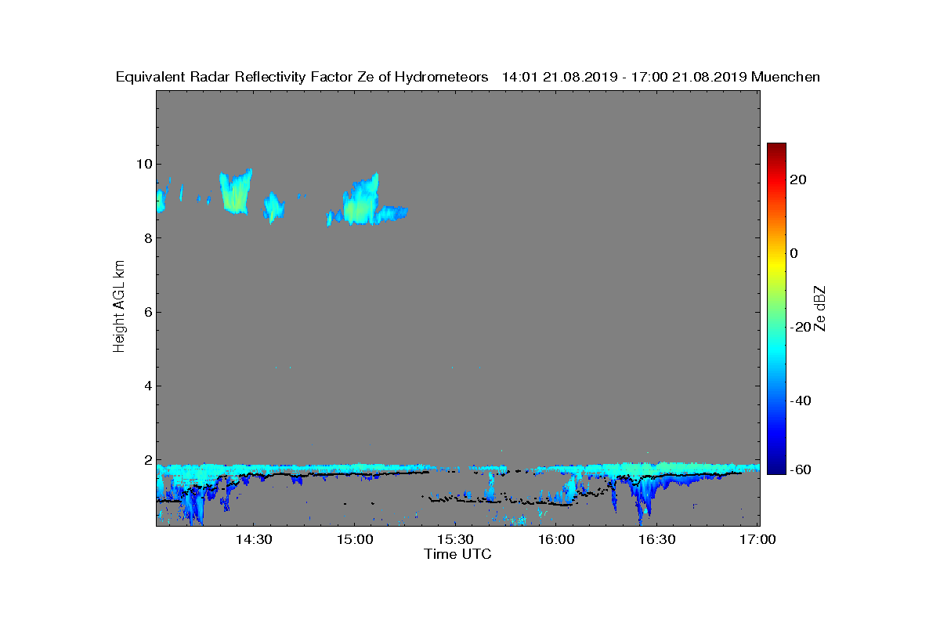The width and height of the screenshot is (940, 627).
Task: Click the 8 km height tick label
Action: pos(147,238)
